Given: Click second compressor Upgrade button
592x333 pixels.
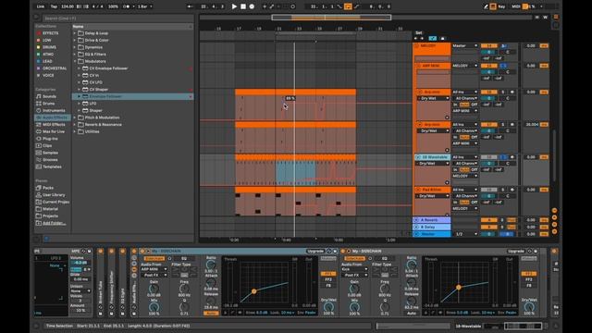Looking at the screenshot, I should coord(516,251).
